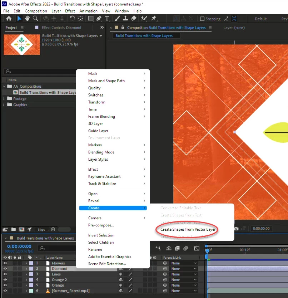Click Flowers layer label color swatch
The height and width of the screenshot is (298, 288).
(31, 263)
